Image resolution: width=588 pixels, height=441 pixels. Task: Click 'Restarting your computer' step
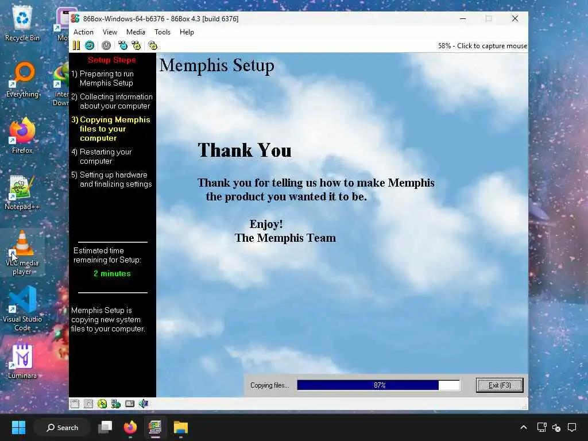tap(102, 156)
